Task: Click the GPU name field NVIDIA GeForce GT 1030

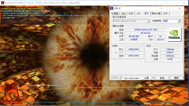Action: coord(146,30)
